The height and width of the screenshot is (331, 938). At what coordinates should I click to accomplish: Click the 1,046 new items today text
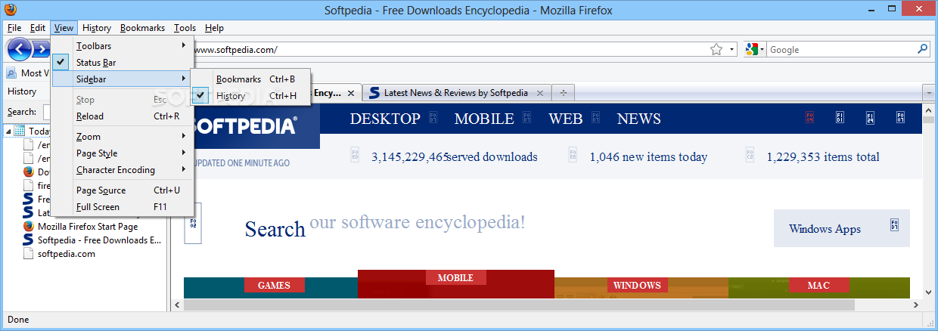(x=648, y=157)
